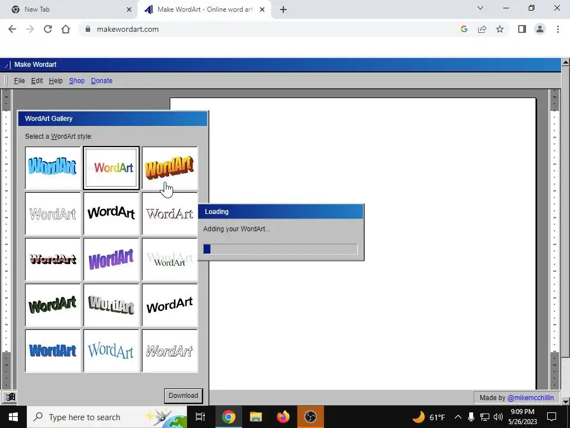
Task: Click the makewordart.com address bar
Action: (269, 29)
